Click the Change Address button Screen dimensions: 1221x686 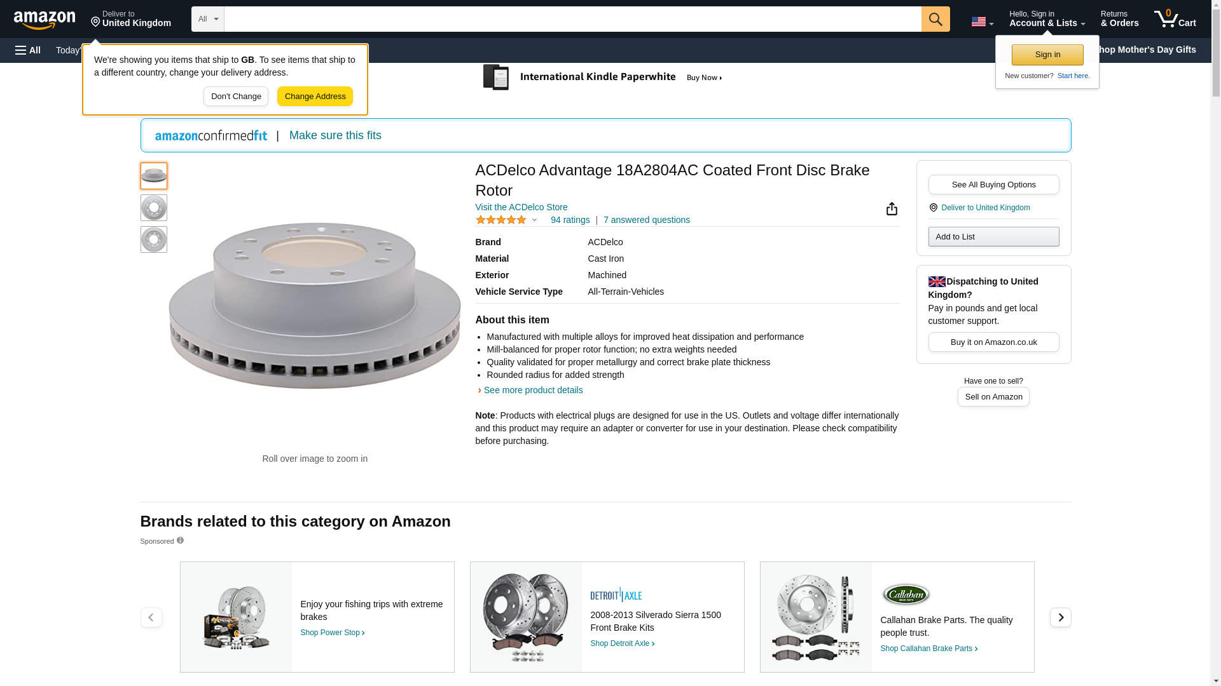click(315, 97)
